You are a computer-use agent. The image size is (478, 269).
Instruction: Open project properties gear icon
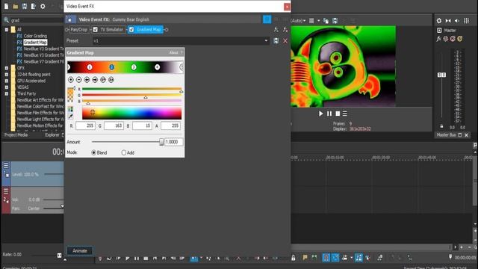(x=43, y=6)
